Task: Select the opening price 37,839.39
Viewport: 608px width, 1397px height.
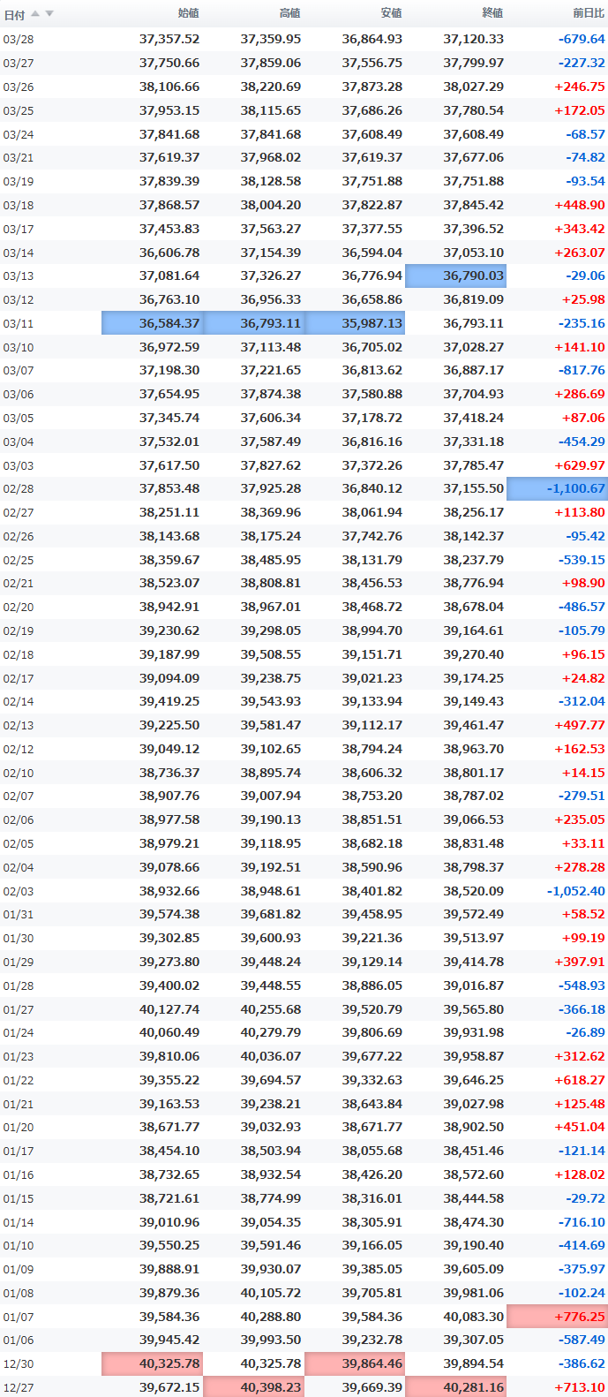Action: point(169,181)
